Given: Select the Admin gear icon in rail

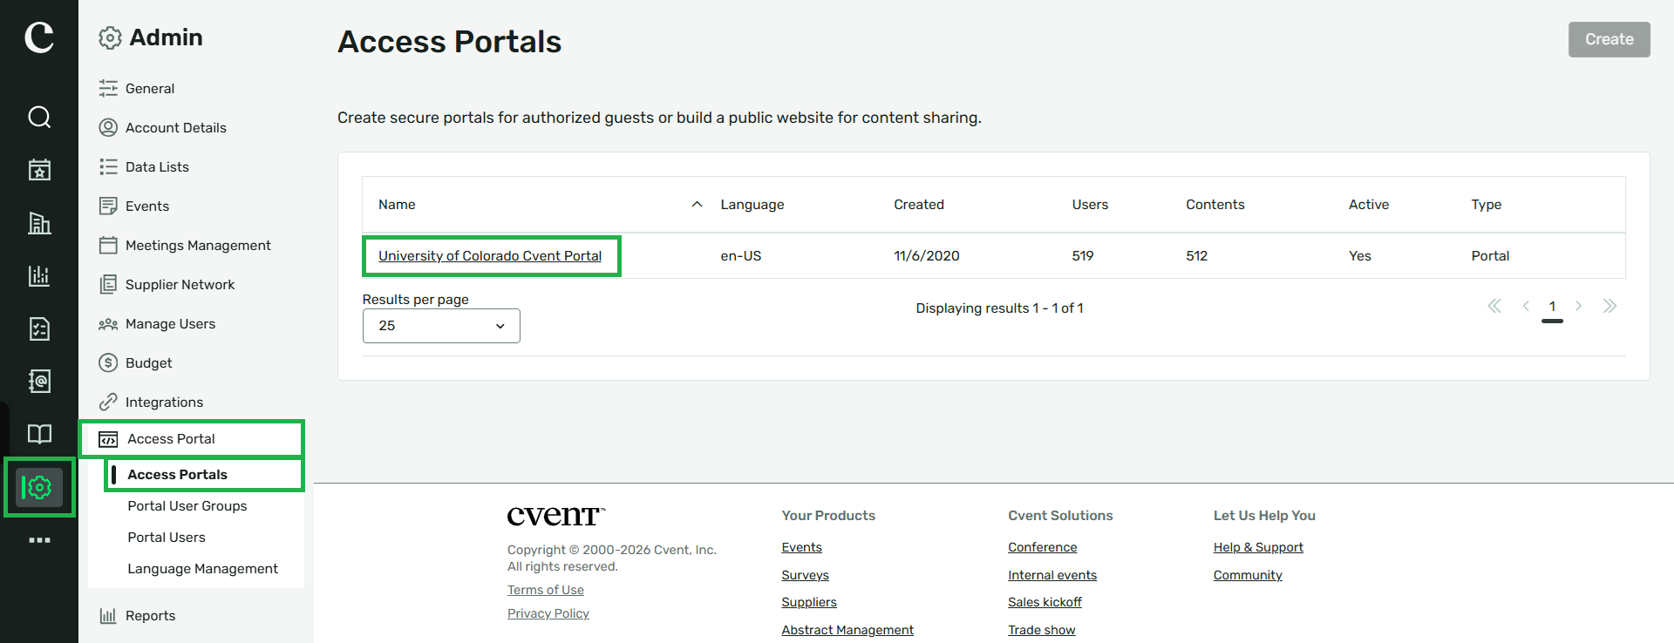Looking at the screenshot, I should (39, 487).
